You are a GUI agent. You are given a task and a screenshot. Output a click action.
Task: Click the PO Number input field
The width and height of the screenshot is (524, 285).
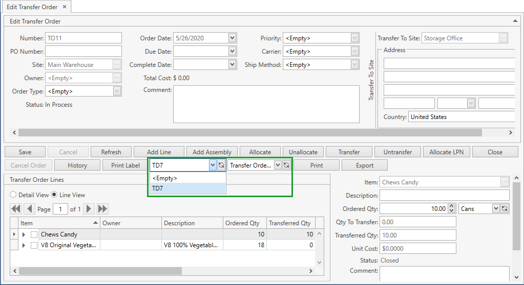83,52
